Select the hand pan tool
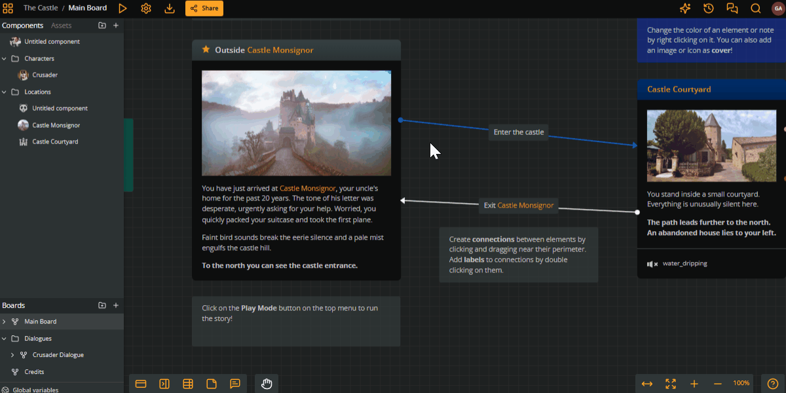Viewport: 786px width, 393px height. (267, 384)
